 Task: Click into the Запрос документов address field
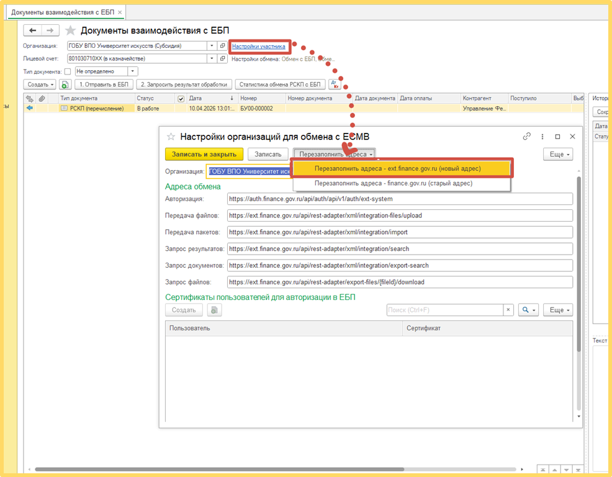pos(400,265)
